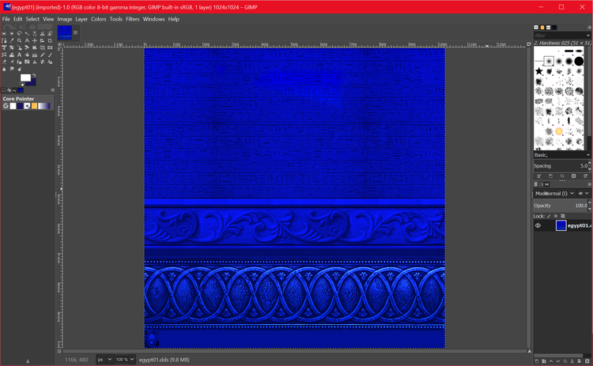The height and width of the screenshot is (366, 593).
Task: Open the brush filter tag dropdown arrow
Action: coord(588,36)
